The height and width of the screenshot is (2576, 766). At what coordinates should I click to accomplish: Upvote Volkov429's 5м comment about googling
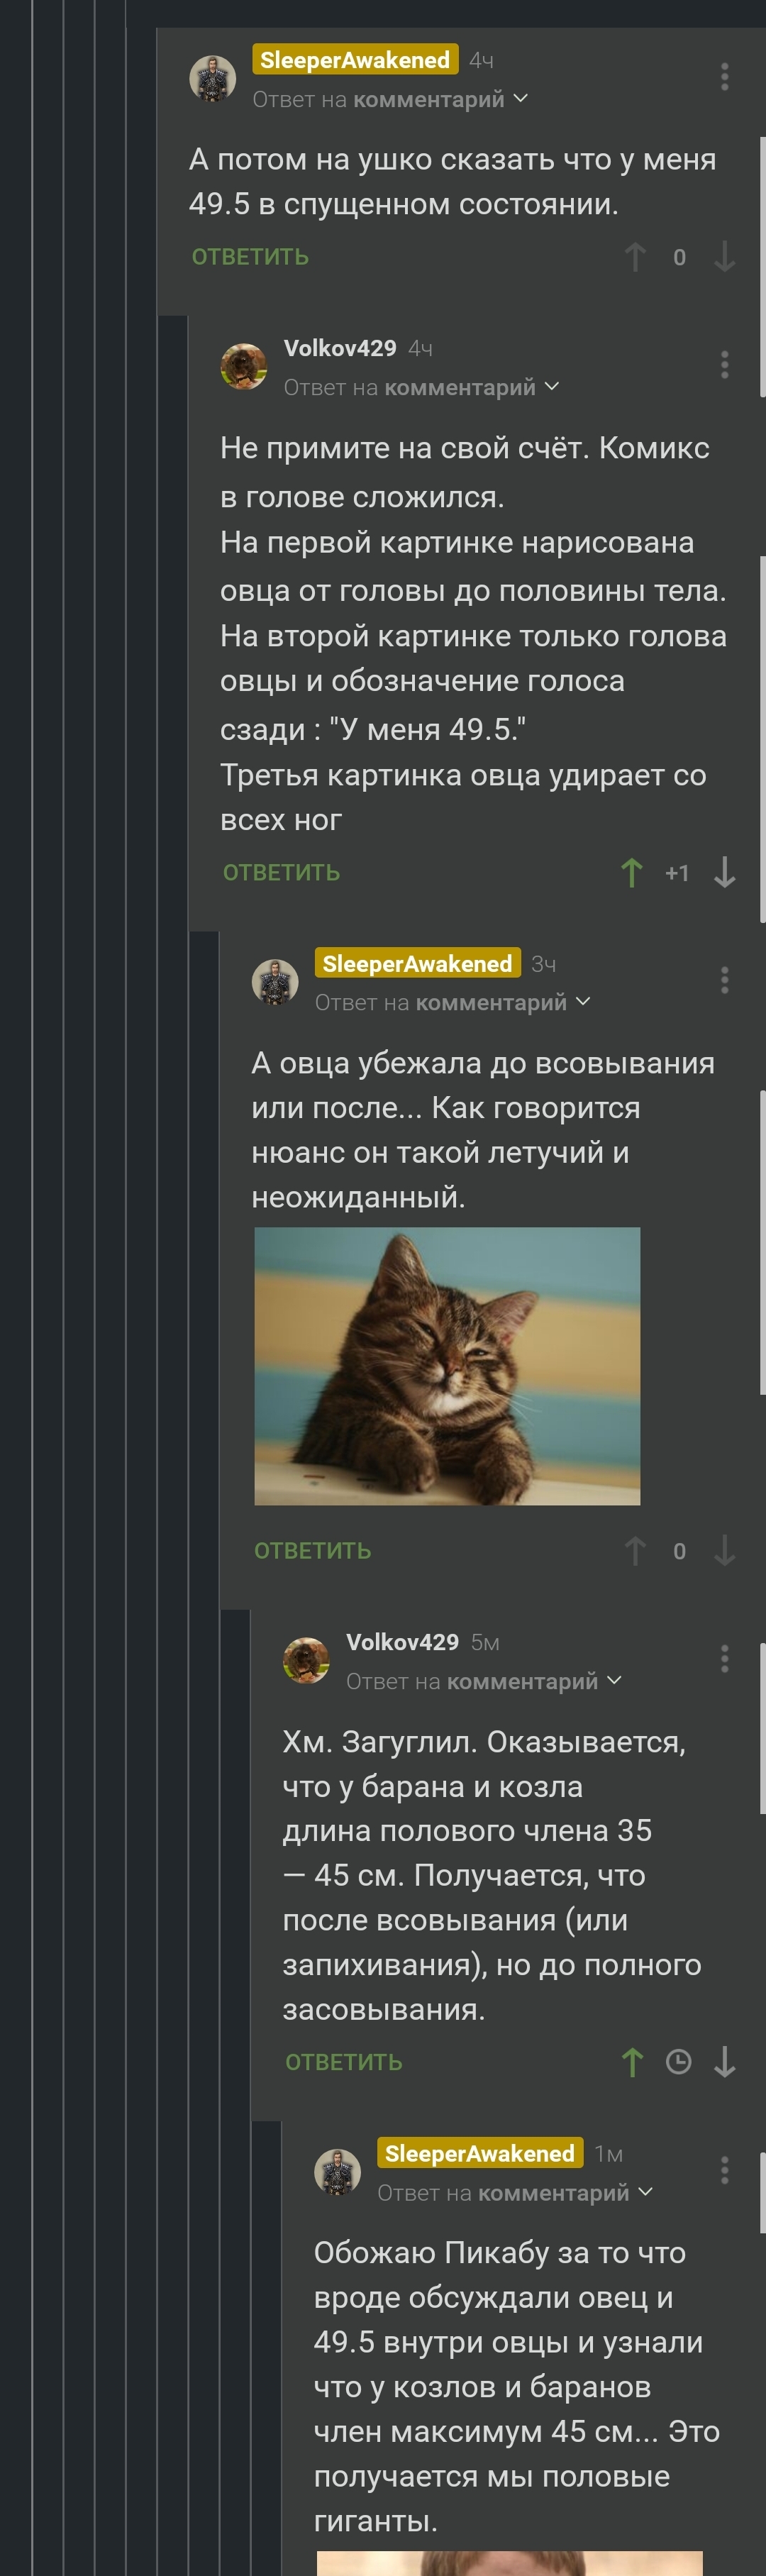[x=632, y=2062]
